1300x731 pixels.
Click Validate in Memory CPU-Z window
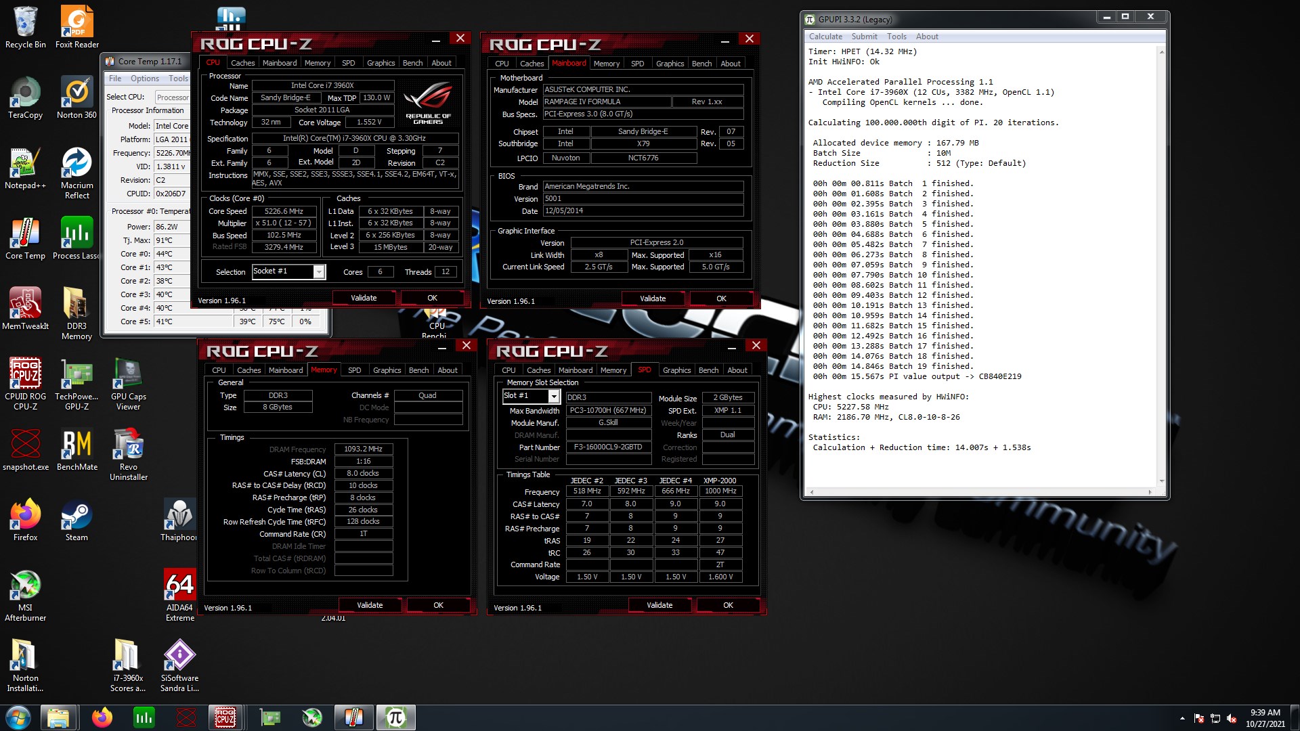point(370,605)
